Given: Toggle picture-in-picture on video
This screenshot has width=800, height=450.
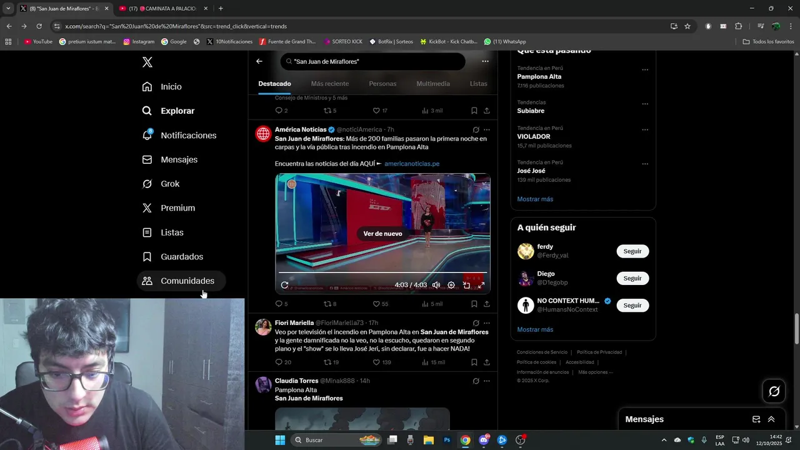Looking at the screenshot, I should 466,285.
